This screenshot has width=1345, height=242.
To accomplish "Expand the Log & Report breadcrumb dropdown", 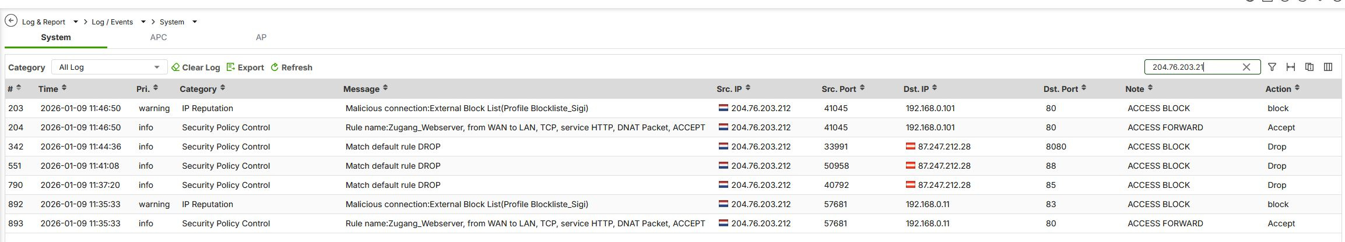I will (76, 22).
